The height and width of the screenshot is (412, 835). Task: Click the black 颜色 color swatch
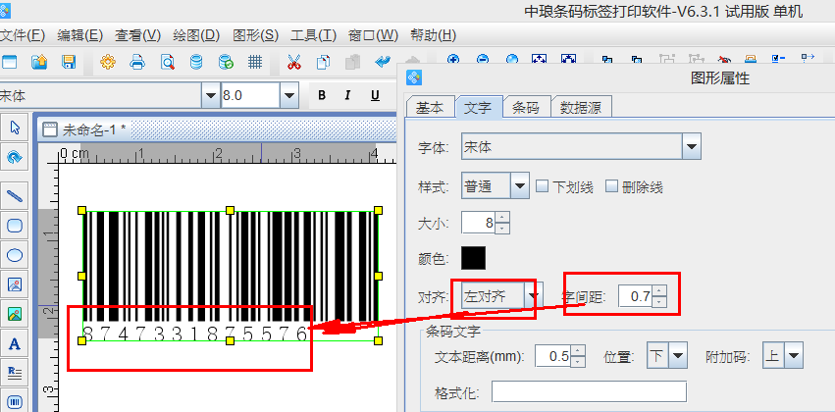(474, 258)
